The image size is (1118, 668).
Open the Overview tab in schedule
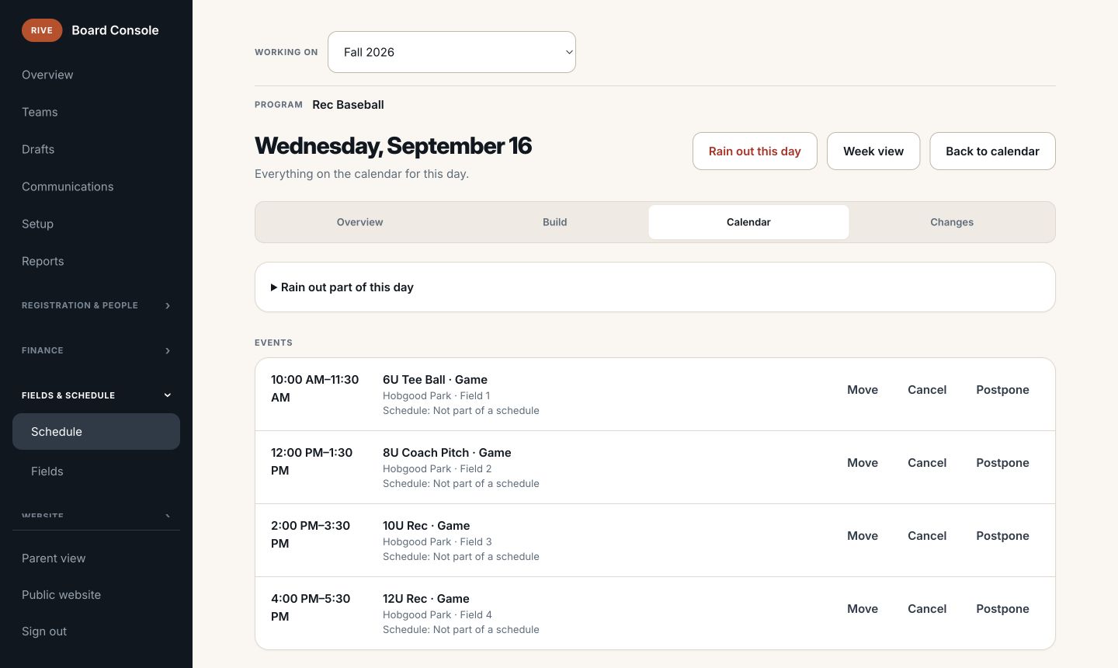(359, 222)
